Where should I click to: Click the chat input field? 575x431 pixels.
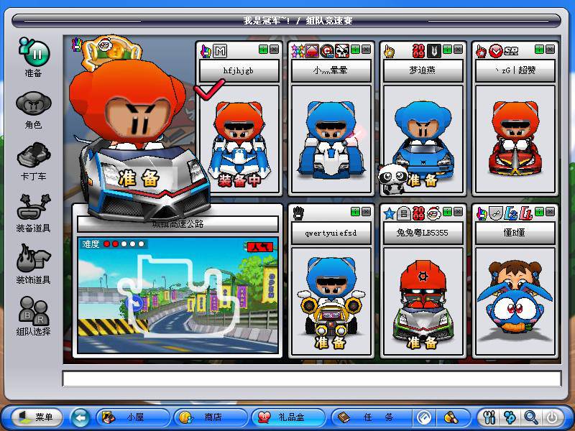(312, 379)
